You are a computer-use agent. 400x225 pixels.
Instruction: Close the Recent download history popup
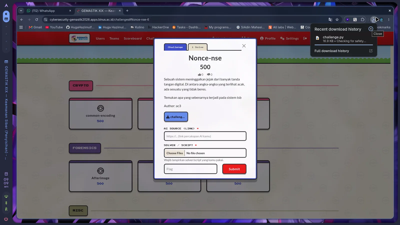(x=371, y=29)
